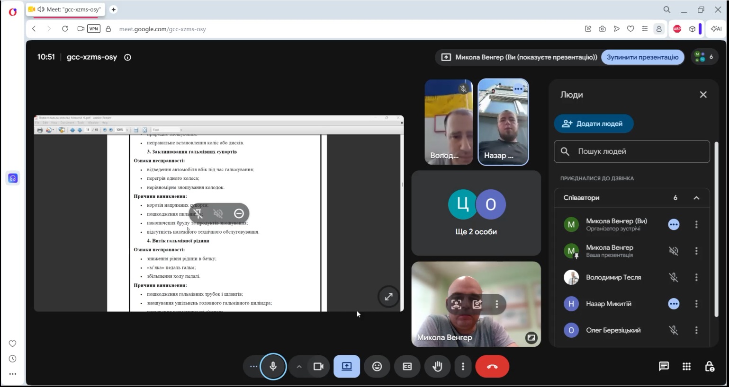Collapse the Співавтори participants section
The width and height of the screenshot is (729, 387).
tap(696, 198)
